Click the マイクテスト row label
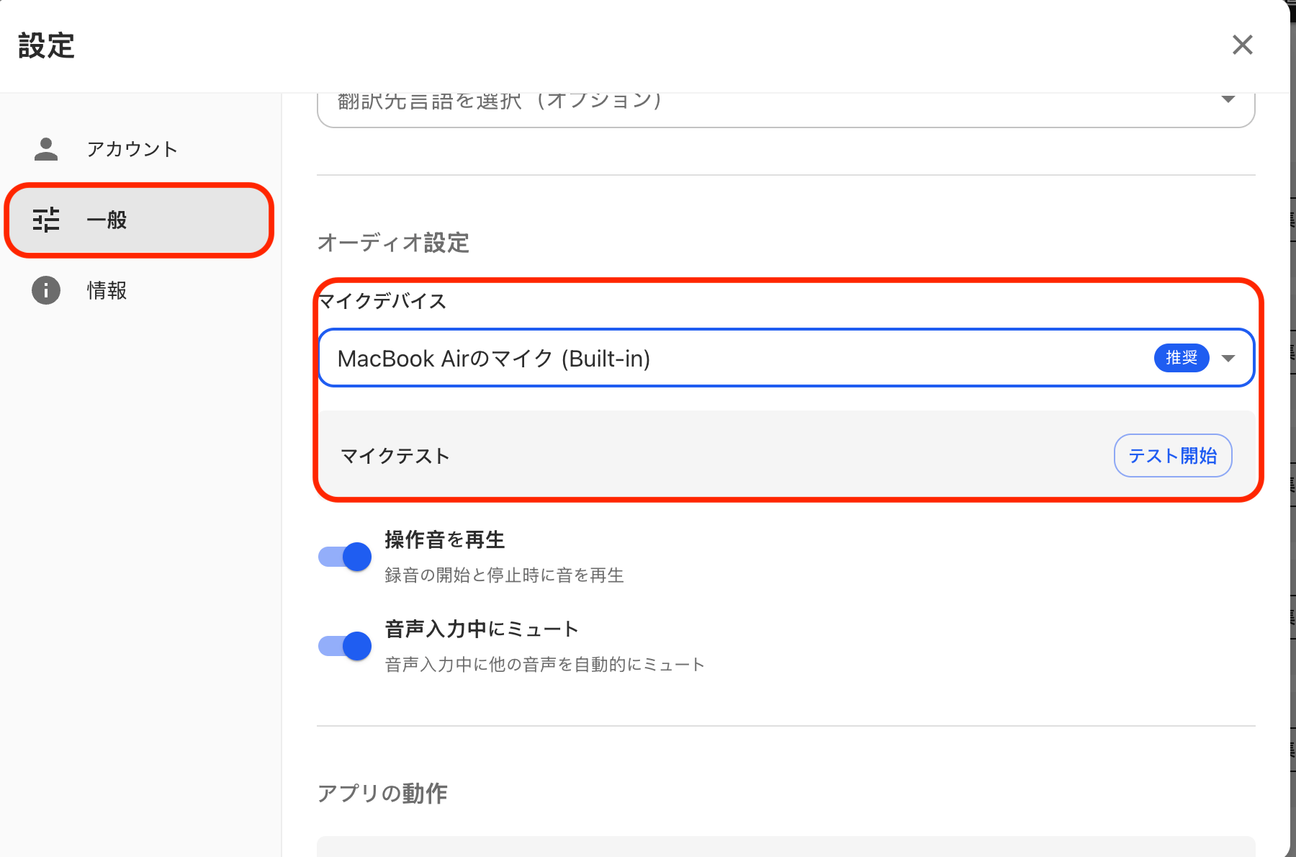 pos(395,456)
